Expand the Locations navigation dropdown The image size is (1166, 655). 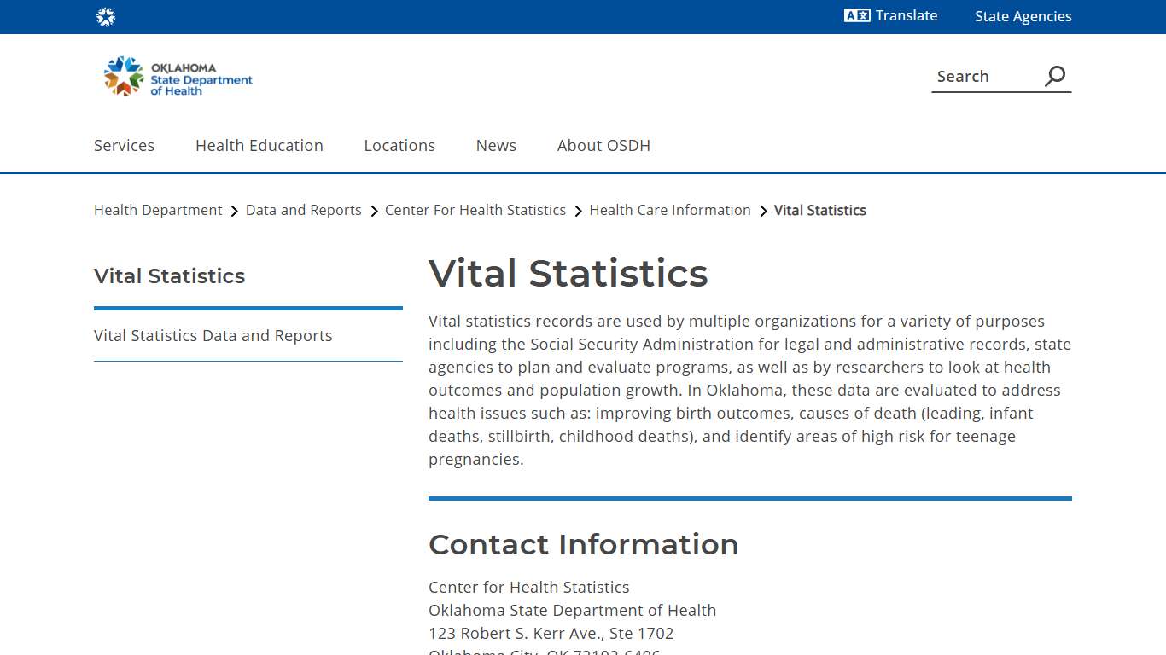[399, 146]
